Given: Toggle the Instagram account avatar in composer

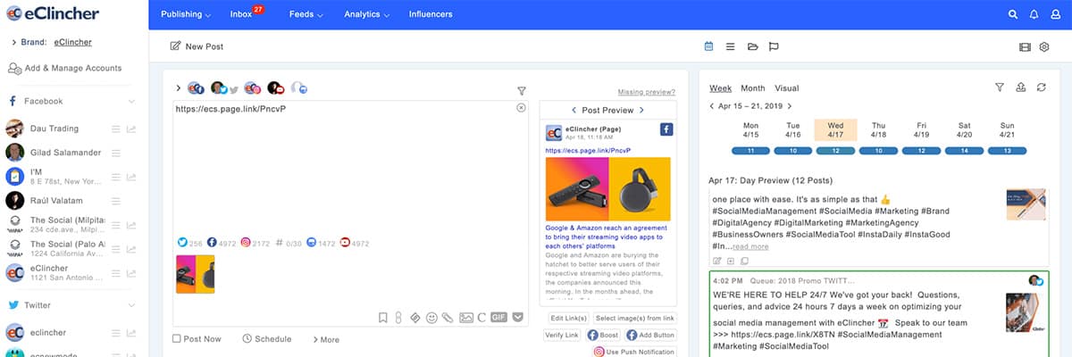Looking at the screenshot, I should click(252, 88).
